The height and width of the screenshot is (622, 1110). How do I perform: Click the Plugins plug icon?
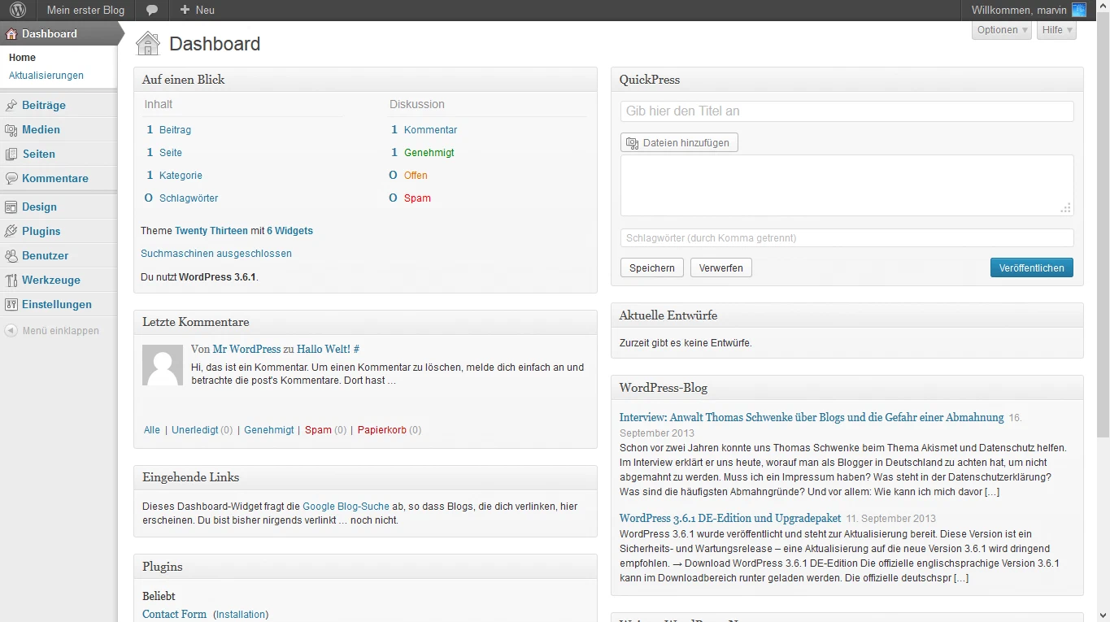click(11, 231)
